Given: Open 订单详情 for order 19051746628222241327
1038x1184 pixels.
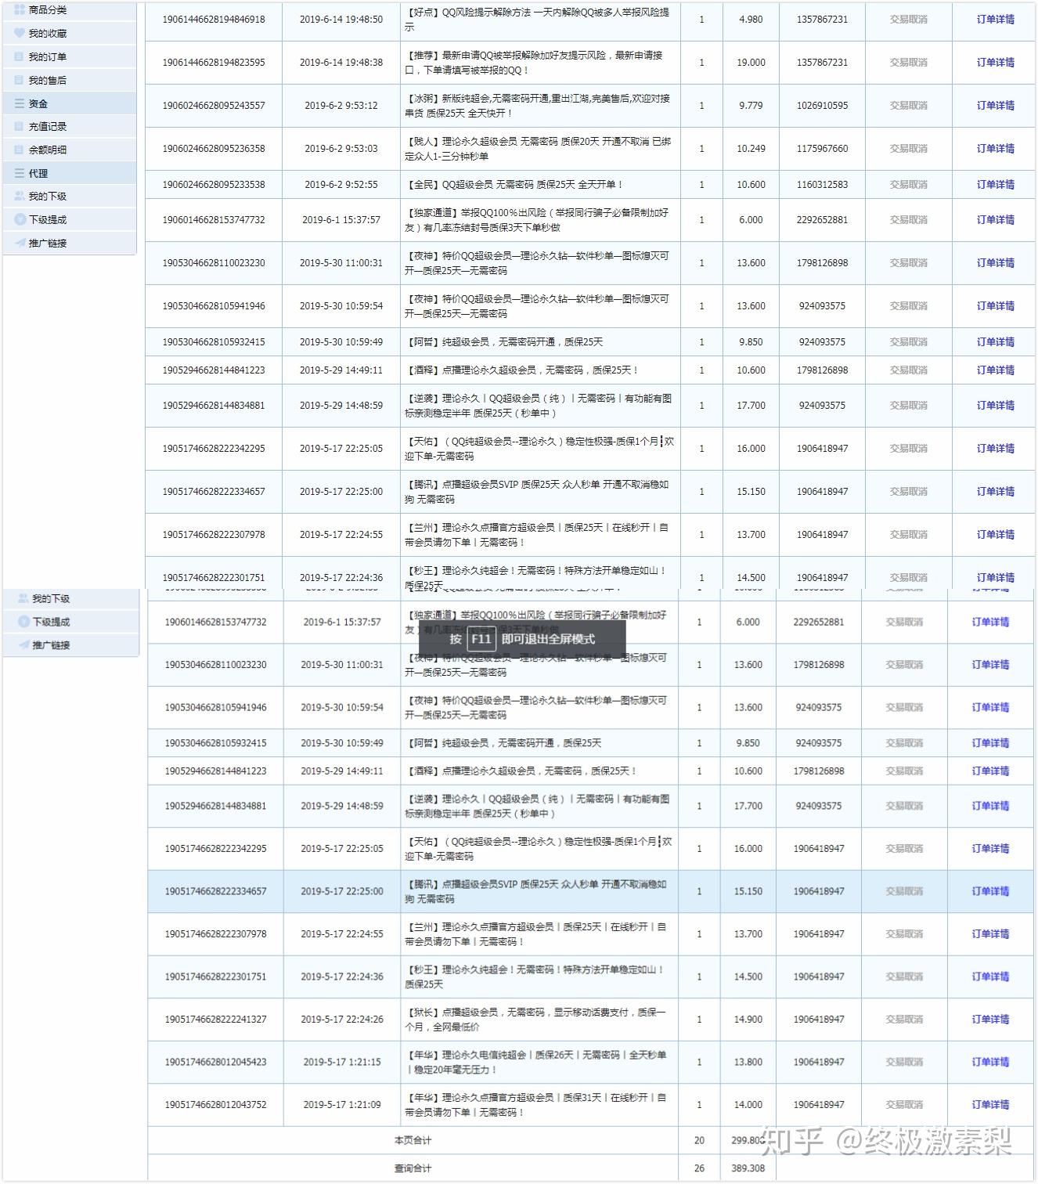Looking at the screenshot, I should point(990,1020).
